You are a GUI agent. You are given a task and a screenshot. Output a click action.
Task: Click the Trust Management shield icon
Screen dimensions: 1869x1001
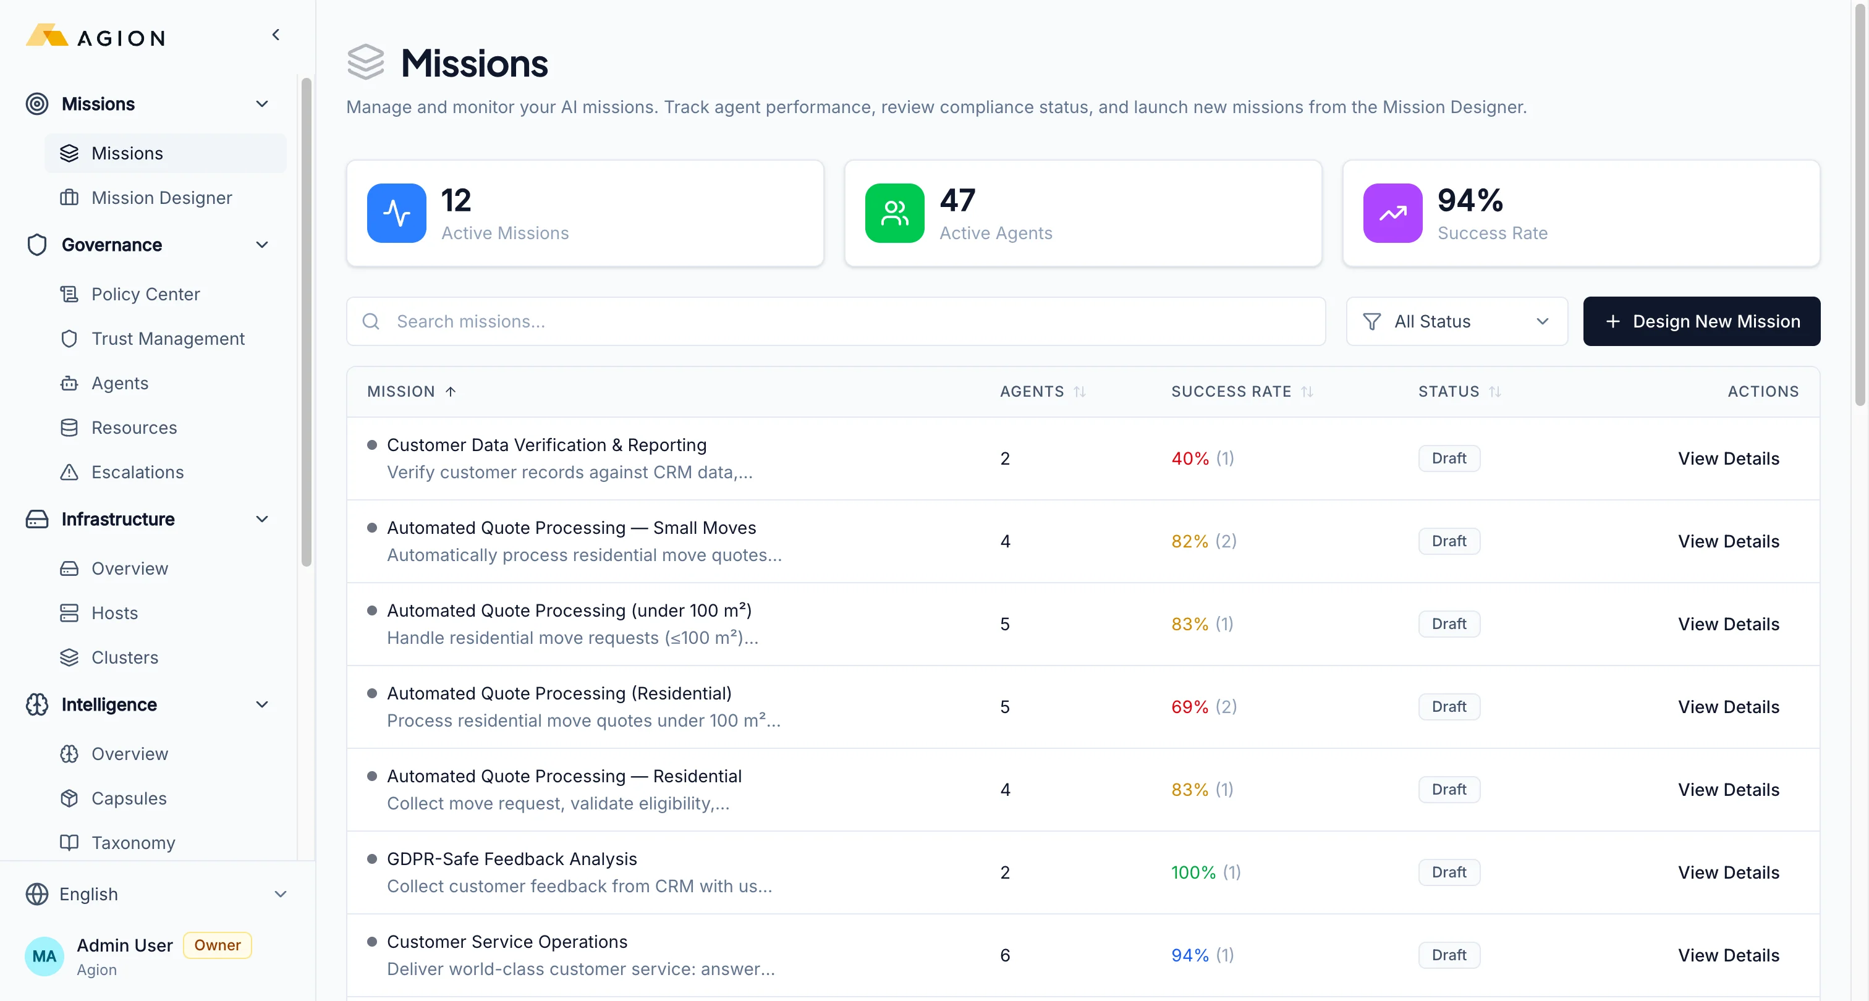point(69,338)
